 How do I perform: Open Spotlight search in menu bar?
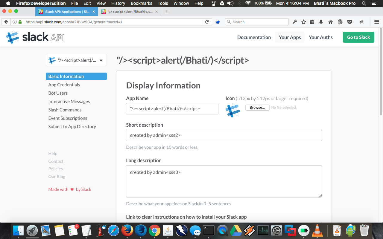point(364,3)
